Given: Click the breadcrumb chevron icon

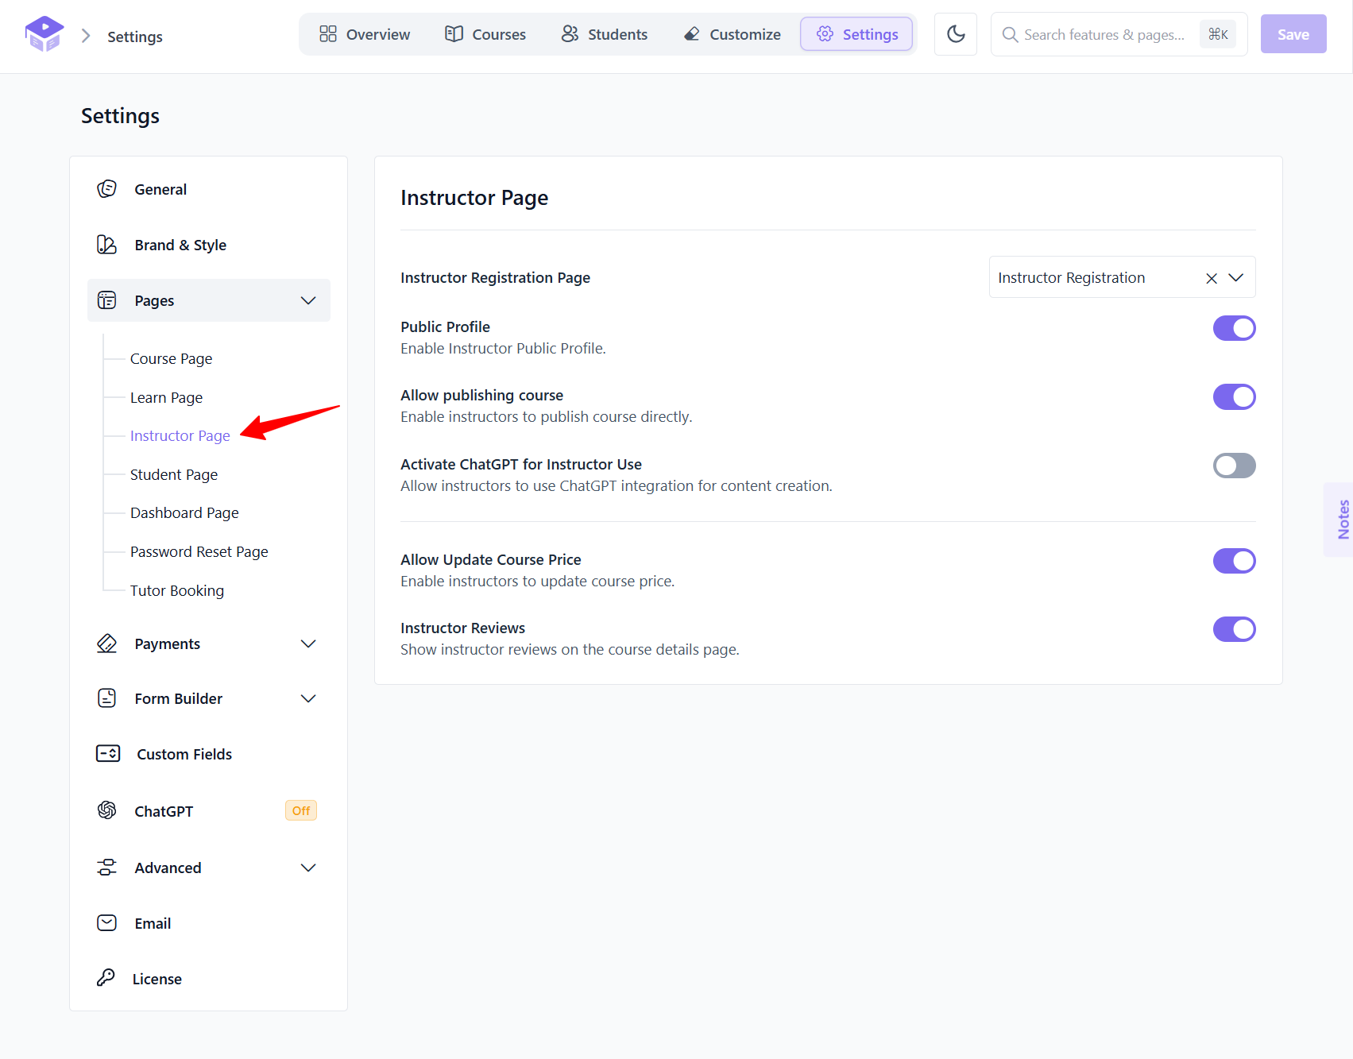Looking at the screenshot, I should [86, 36].
